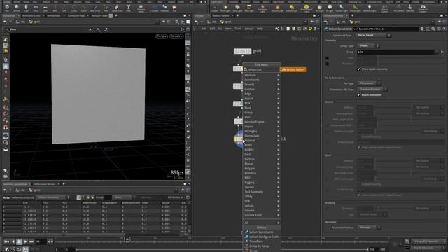Open the Test Geometry category in TAB menu
448x252 pixels.
[261, 192]
